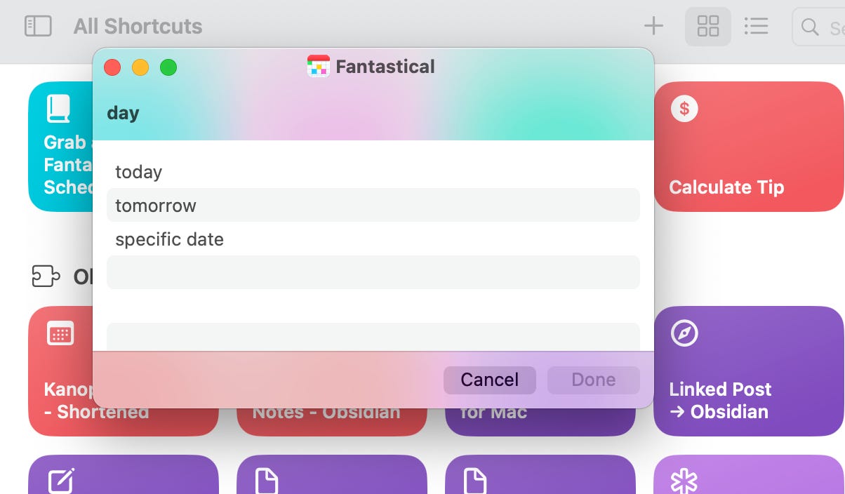Viewport: 845px width, 494px height.
Task: Close the Fantastical dialog window
Action: [x=112, y=67]
